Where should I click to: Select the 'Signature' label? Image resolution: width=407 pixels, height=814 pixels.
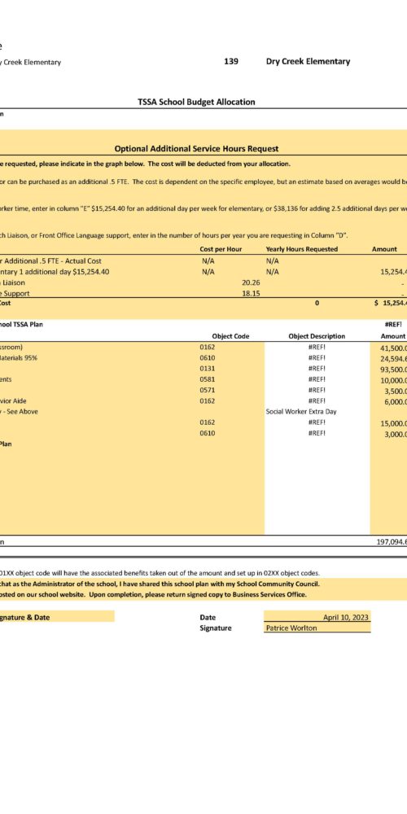click(x=216, y=628)
